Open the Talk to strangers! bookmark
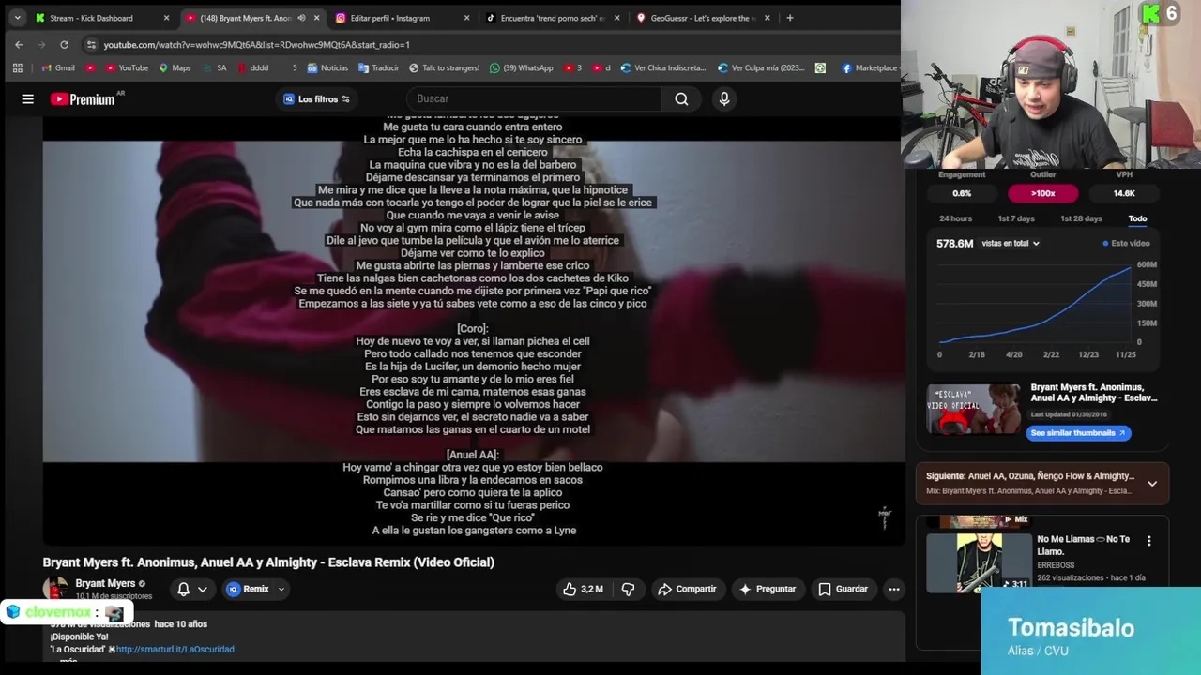Viewport: 1201px width, 675px height. (x=444, y=67)
